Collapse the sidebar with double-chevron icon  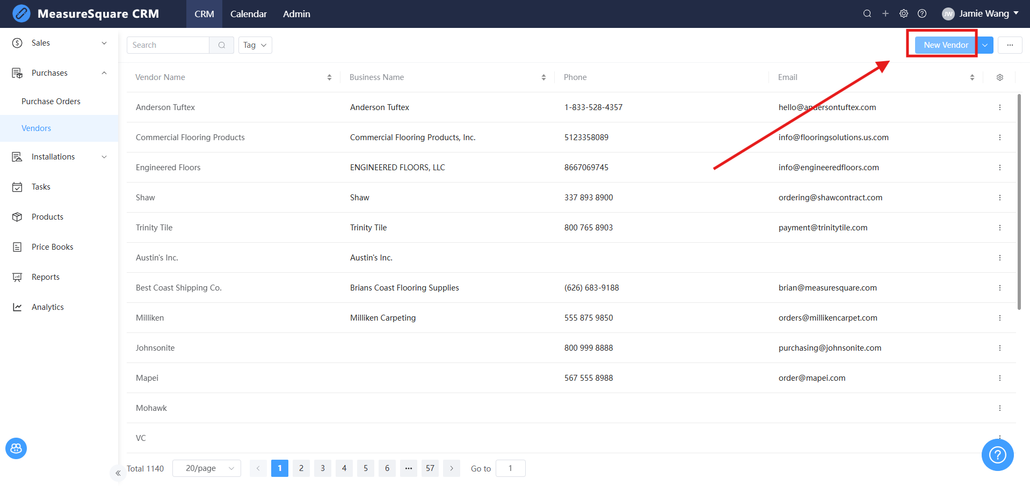click(x=118, y=473)
